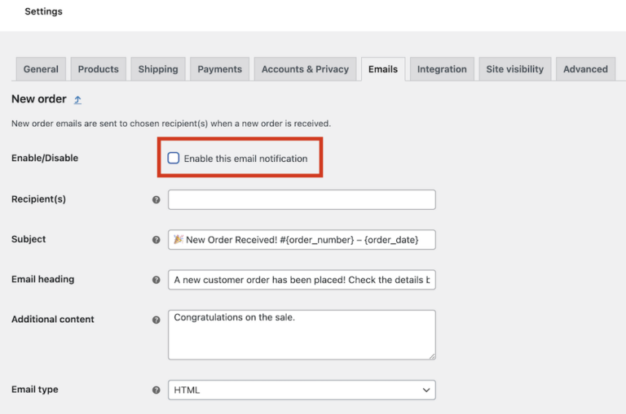626x414 pixels.
Task: Click the help icon beside Email heading
Action: click(156, 280)
